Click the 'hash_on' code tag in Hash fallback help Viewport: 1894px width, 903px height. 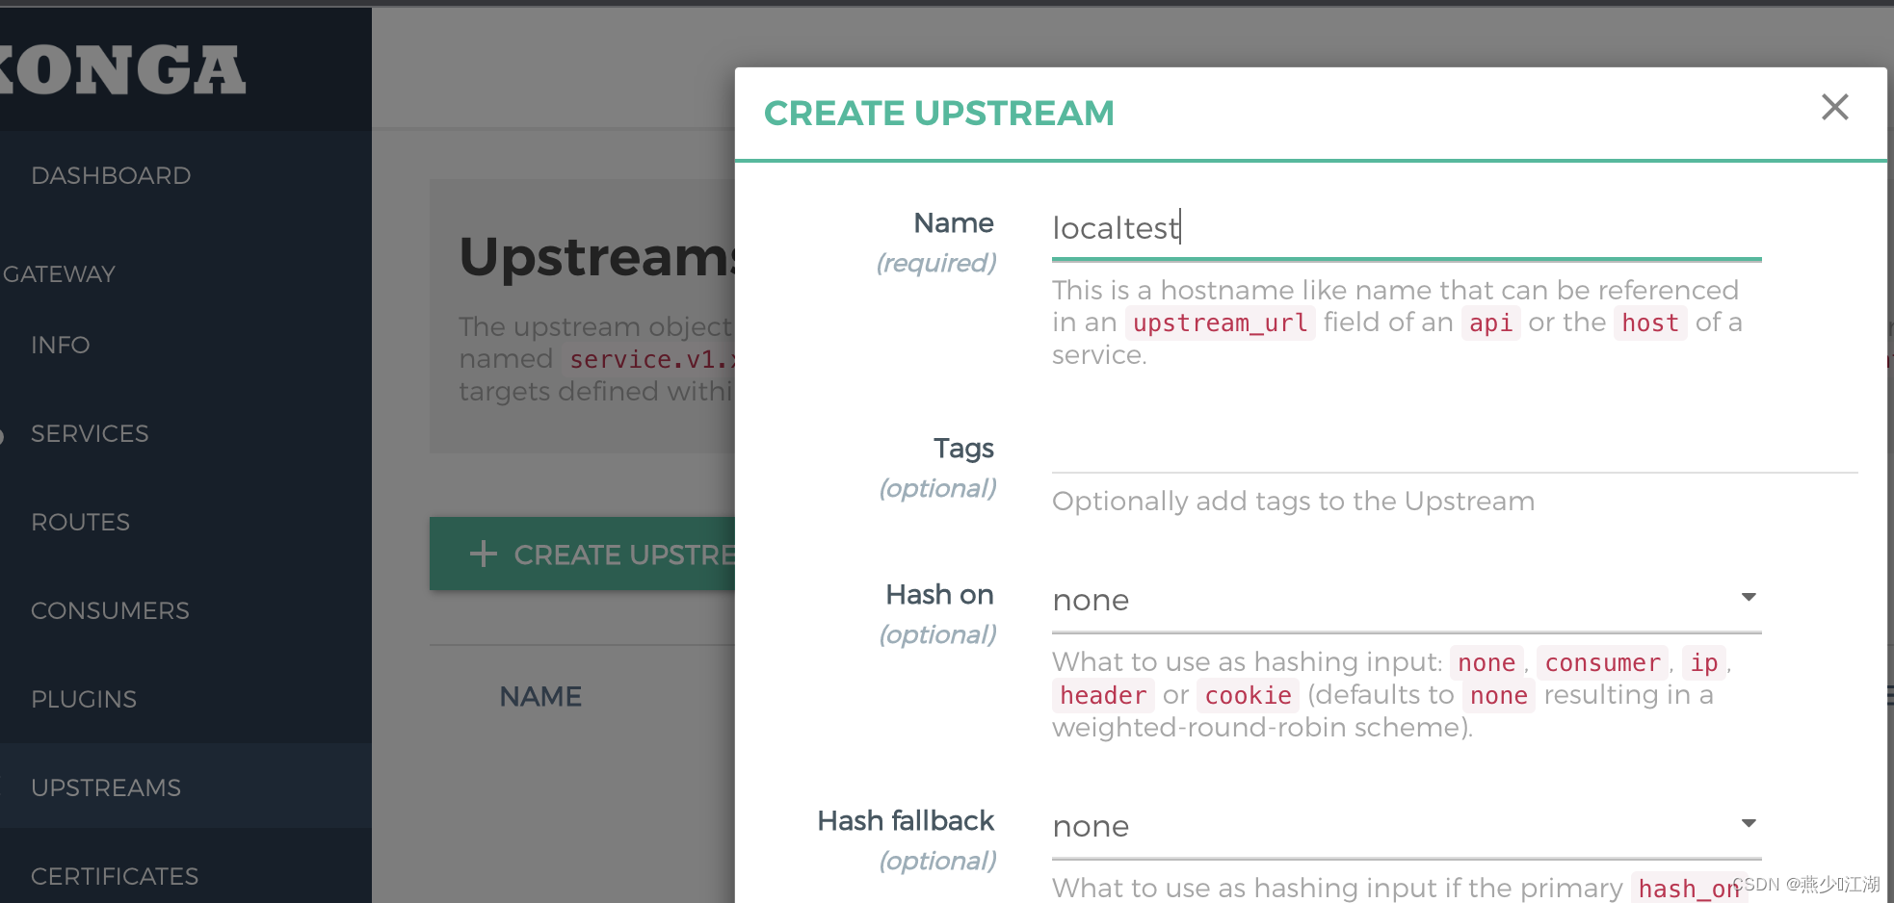coord(1689,889)
